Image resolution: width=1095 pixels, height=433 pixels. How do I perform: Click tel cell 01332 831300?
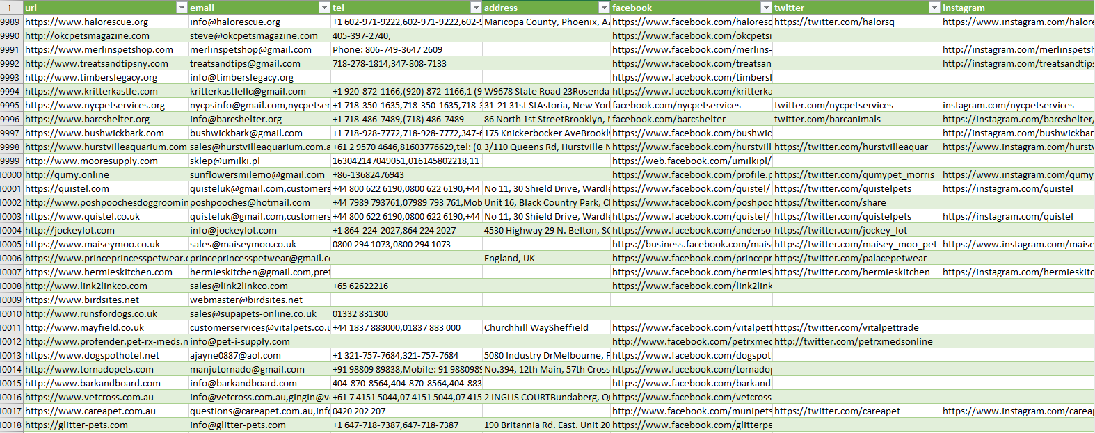click(406, 313)
